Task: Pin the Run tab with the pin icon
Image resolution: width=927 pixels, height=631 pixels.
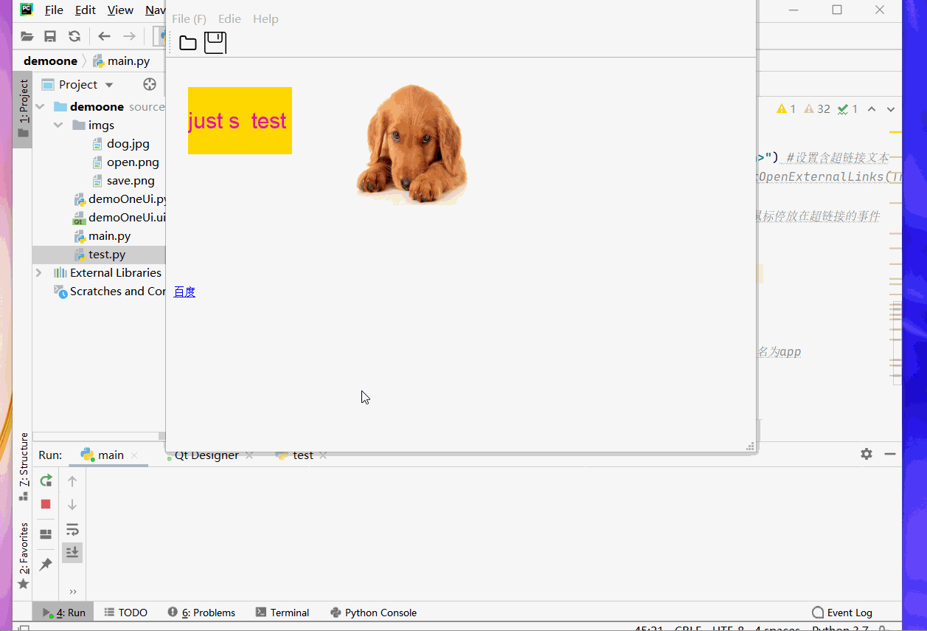Action: (x=46, y=565)
